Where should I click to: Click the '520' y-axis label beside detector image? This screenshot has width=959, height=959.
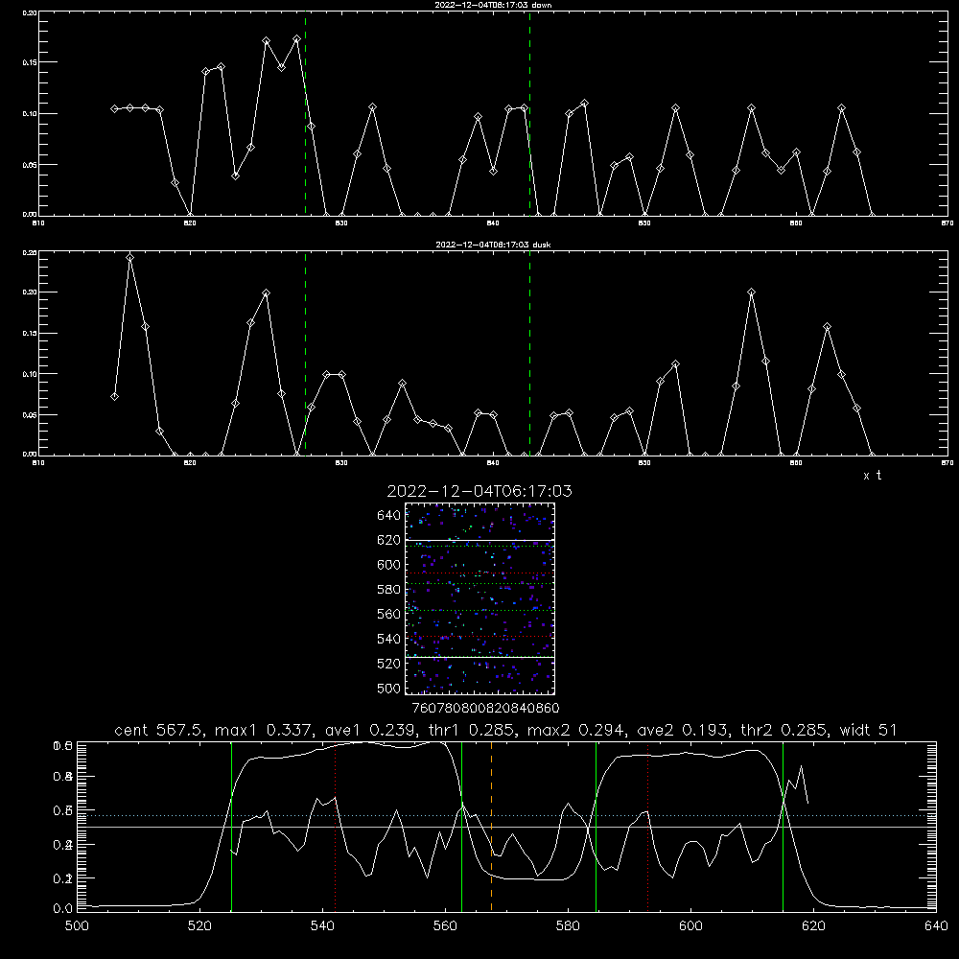pyautogui.click(x=389, y=664)
